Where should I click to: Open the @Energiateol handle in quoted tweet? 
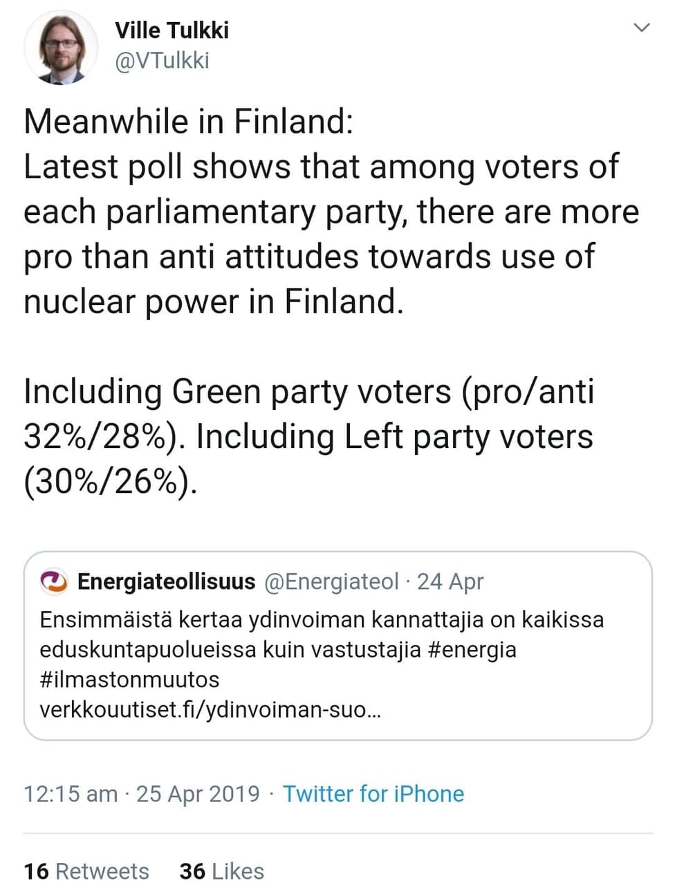pyautogui.click(x=332, y=581)
